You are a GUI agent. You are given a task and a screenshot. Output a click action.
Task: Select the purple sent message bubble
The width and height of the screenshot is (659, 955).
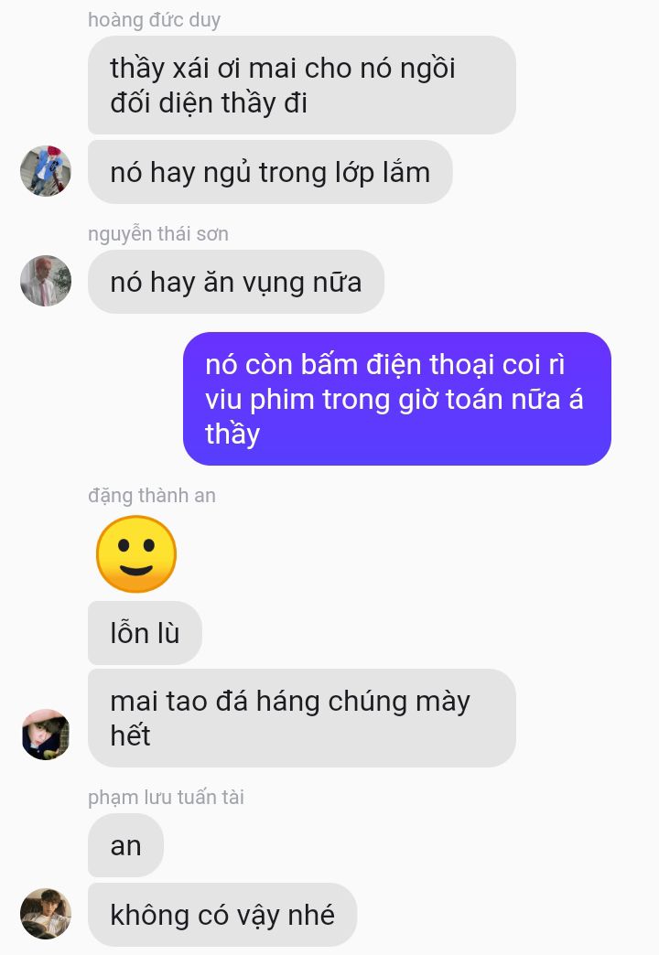[397, 399]
